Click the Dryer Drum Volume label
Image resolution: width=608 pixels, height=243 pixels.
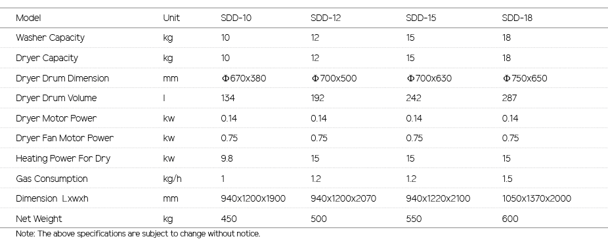(56, 98)
